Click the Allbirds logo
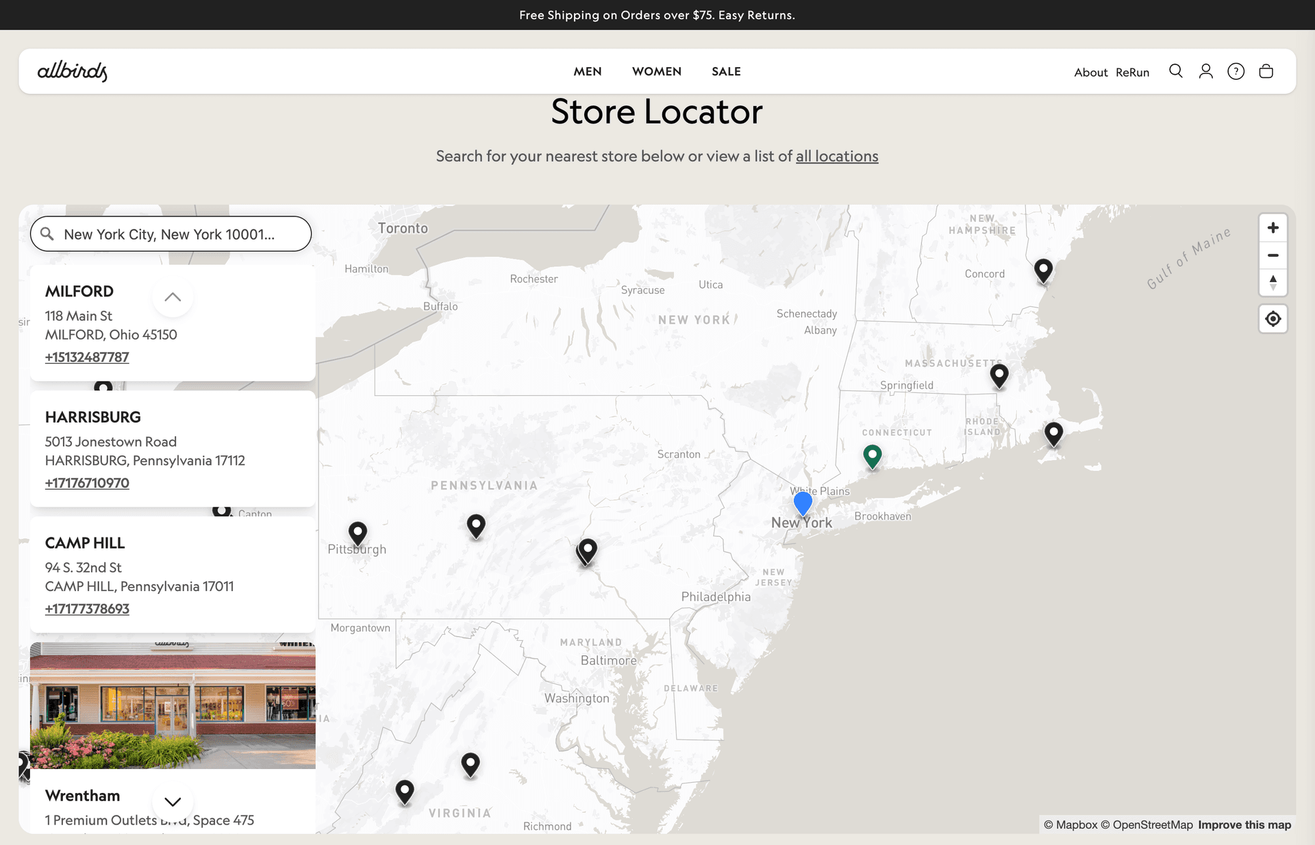The height and width of the screenshot is (845, 1315). click(x=71, y=71)
